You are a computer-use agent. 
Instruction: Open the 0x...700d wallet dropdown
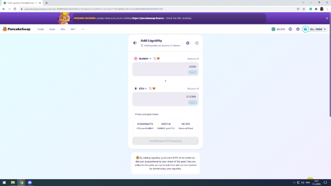point(315,29)
